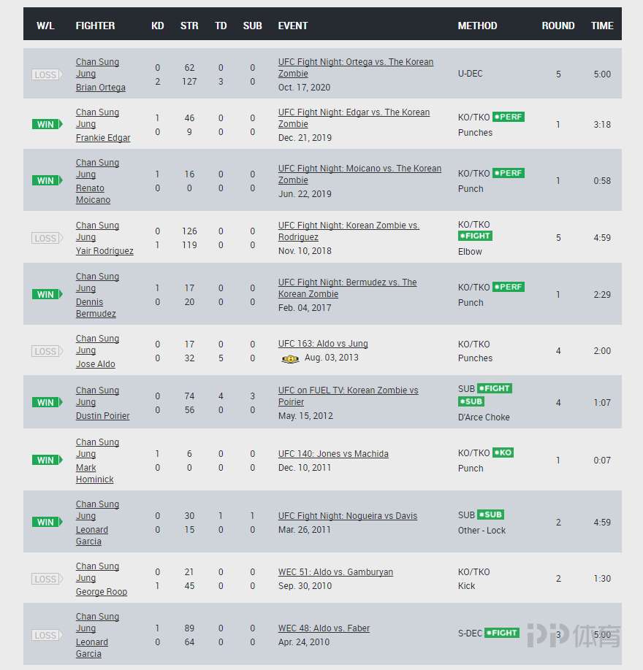The width and height of the screenshot is (643, 670).
Task: Click the FIGHT badge on the WEC 48 row
Action: click(x=502, y=632)
